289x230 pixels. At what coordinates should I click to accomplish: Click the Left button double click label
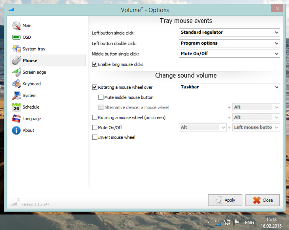(114, 44)
